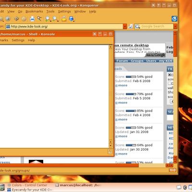Open the Bookmarks menu in Konqueror
The image size is (192, 192).
click(x=34, y=12)
